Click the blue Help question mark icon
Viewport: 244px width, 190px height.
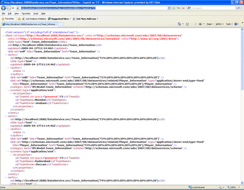pyautogui.click(x=236, y=24)
